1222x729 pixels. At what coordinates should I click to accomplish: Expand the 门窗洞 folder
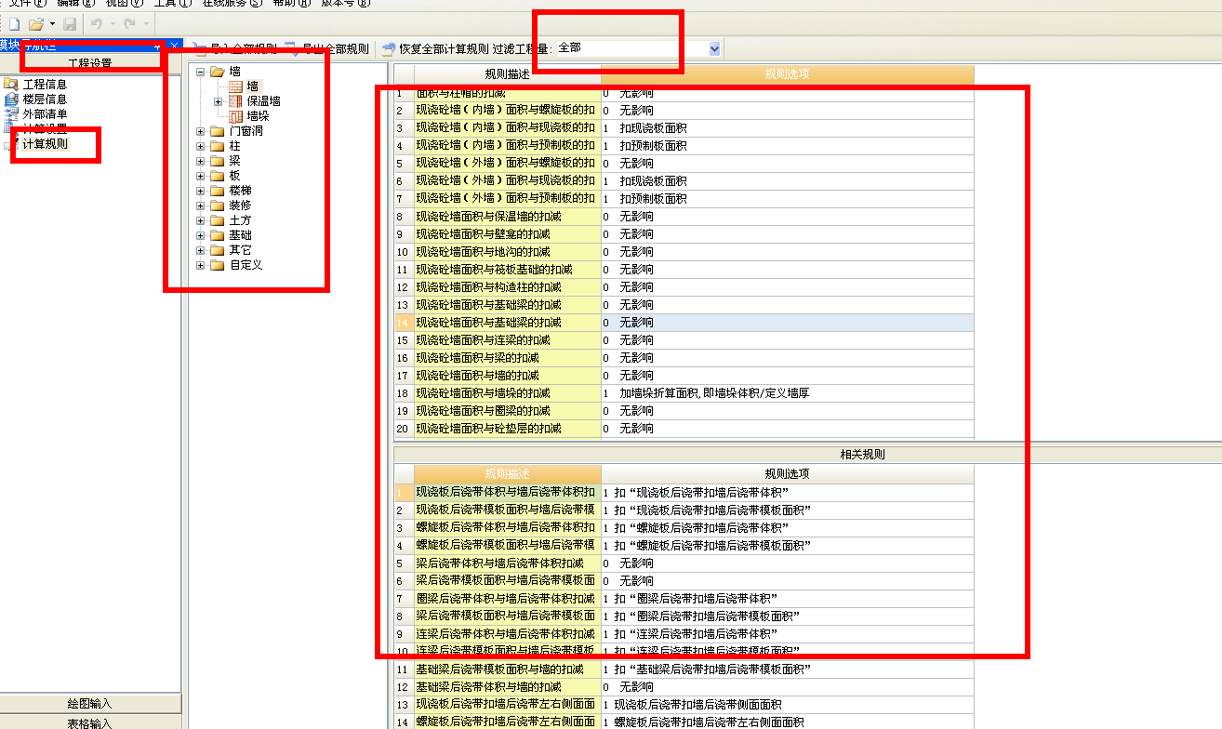pos(201,131)
